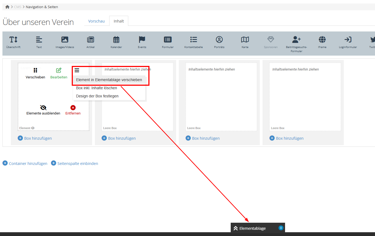Pick the Kontakttabelle list icon
This screenshot has height=236, width=375.
pyautogui.click(x=193, y=40)
